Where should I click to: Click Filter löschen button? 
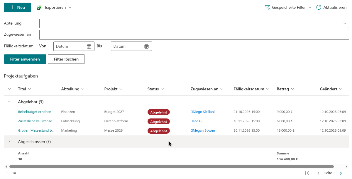(66, 59)
